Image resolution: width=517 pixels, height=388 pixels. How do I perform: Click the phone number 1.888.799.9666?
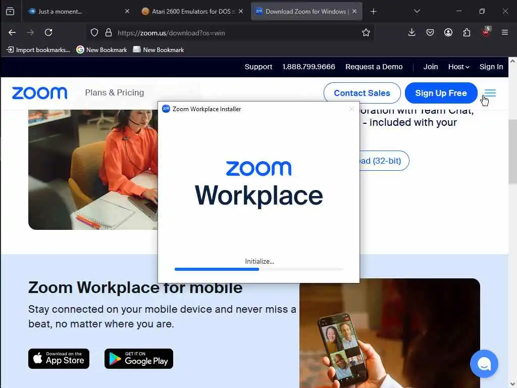tap(308, 67)
